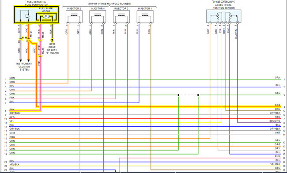Click the right splice dot on line 5
287x173 pixels.
[x=198, y=95]
